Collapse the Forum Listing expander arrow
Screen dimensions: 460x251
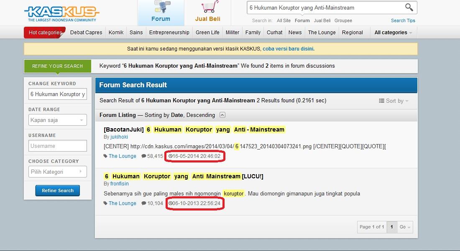click(x=222, y=115)
